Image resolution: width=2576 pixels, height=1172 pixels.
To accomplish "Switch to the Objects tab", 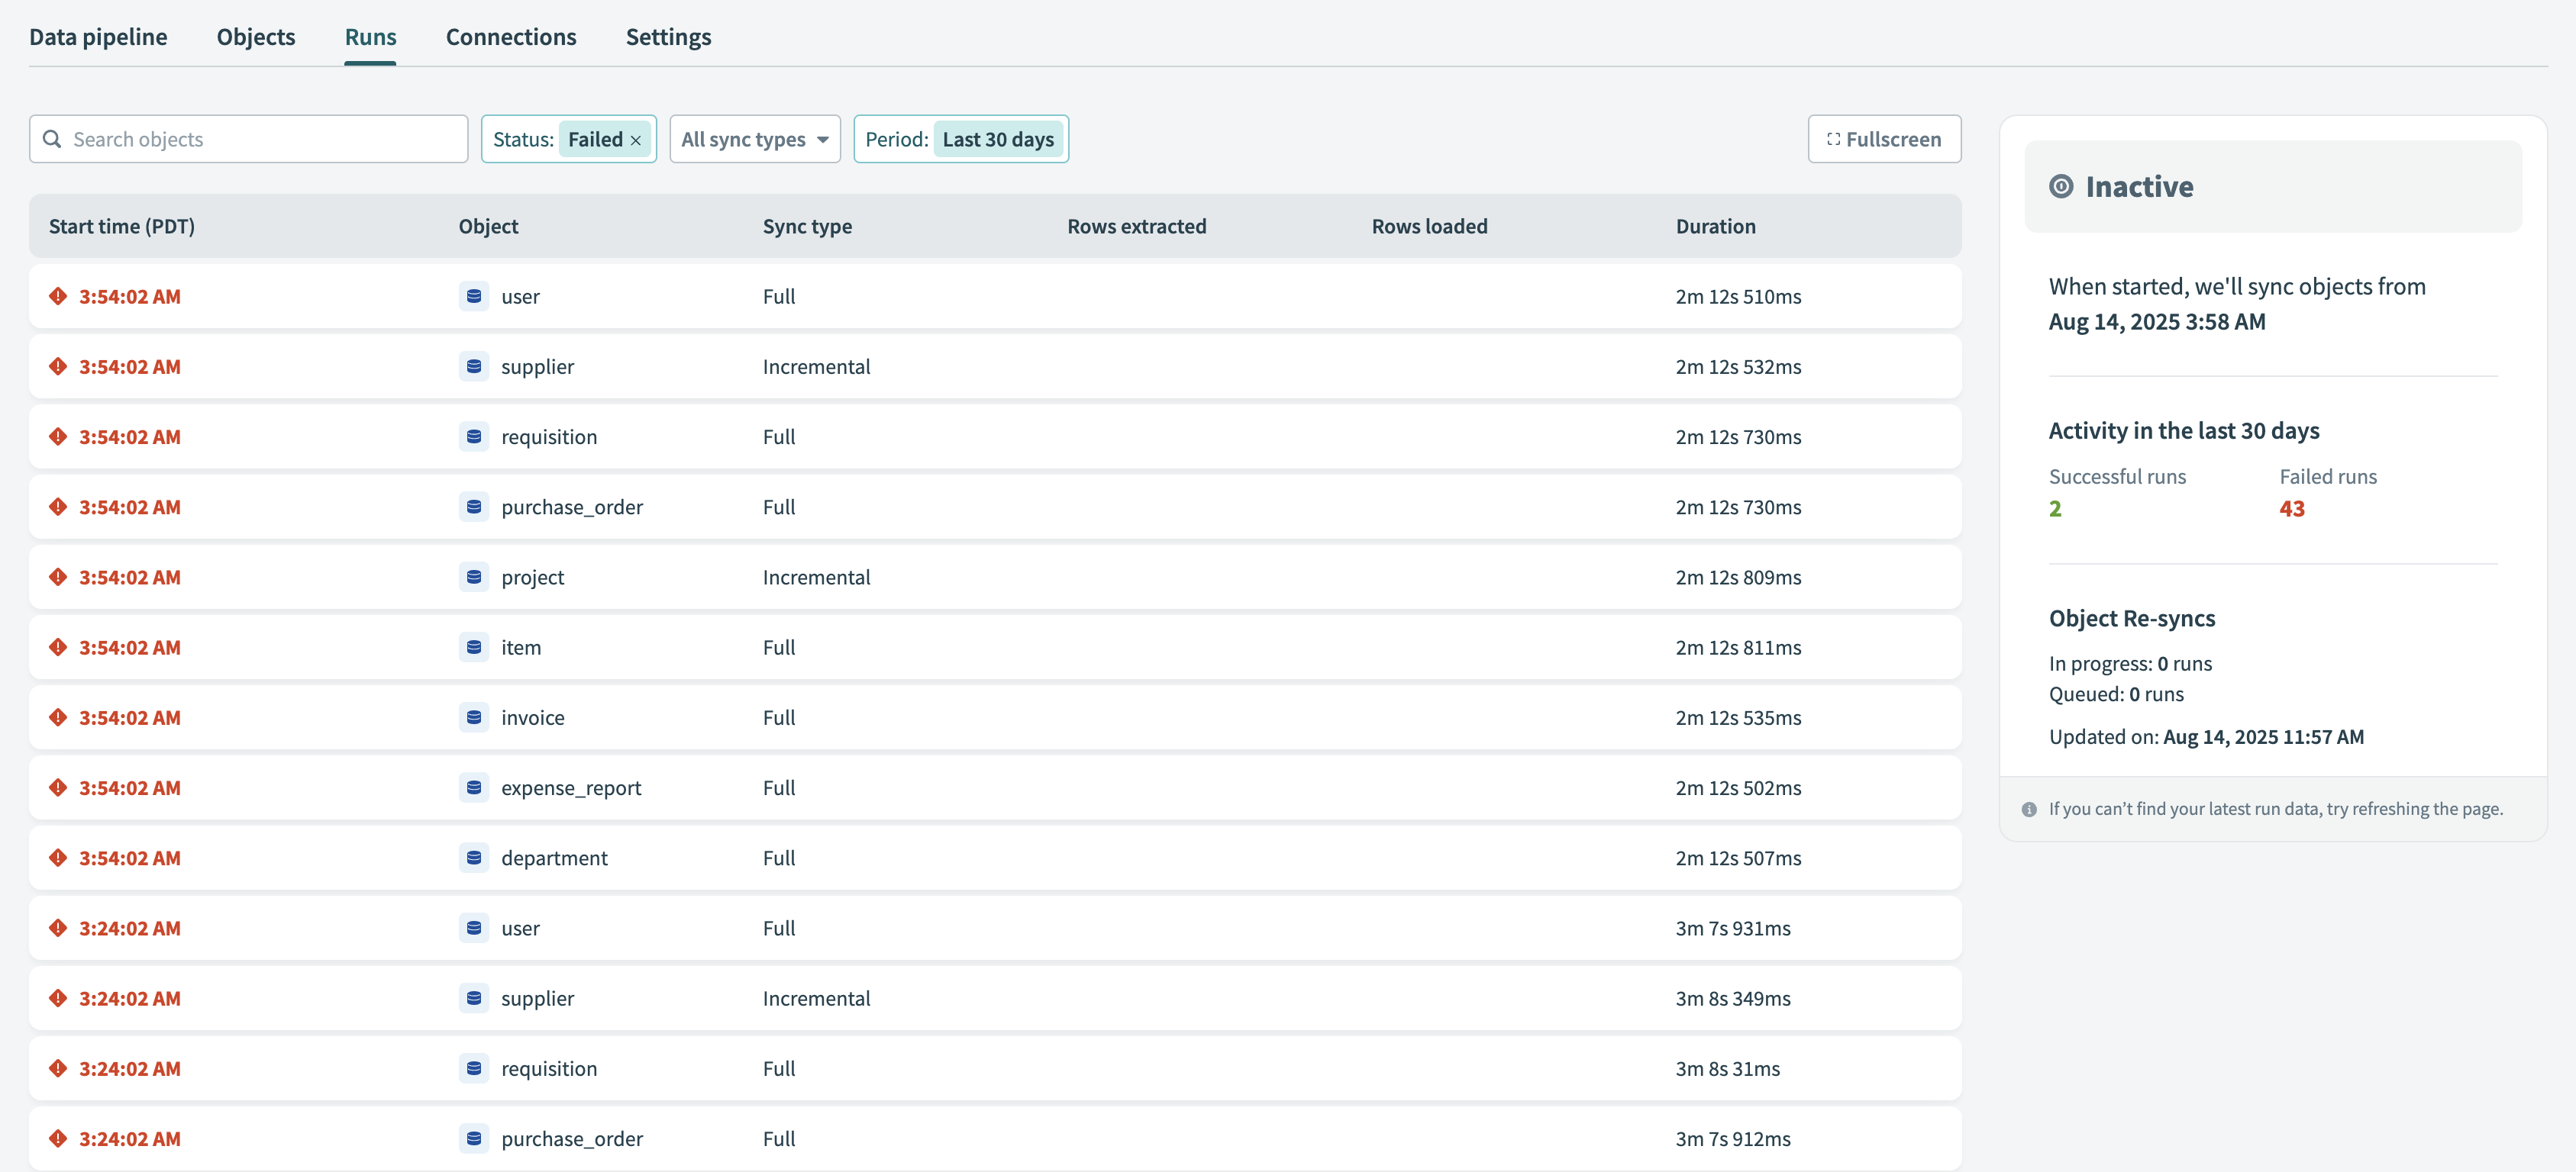I will tap(256, 37).
